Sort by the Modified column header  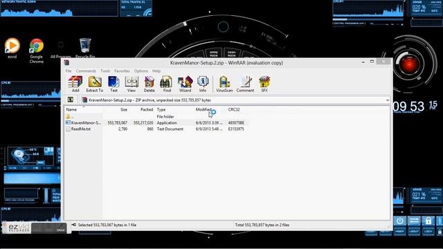pyautogui.click(x=204, y=109)
